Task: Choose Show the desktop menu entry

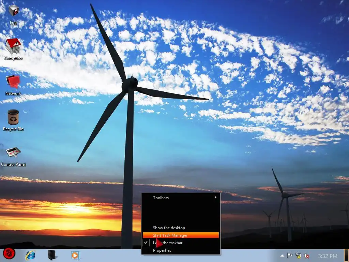Action: click(181, 228)
